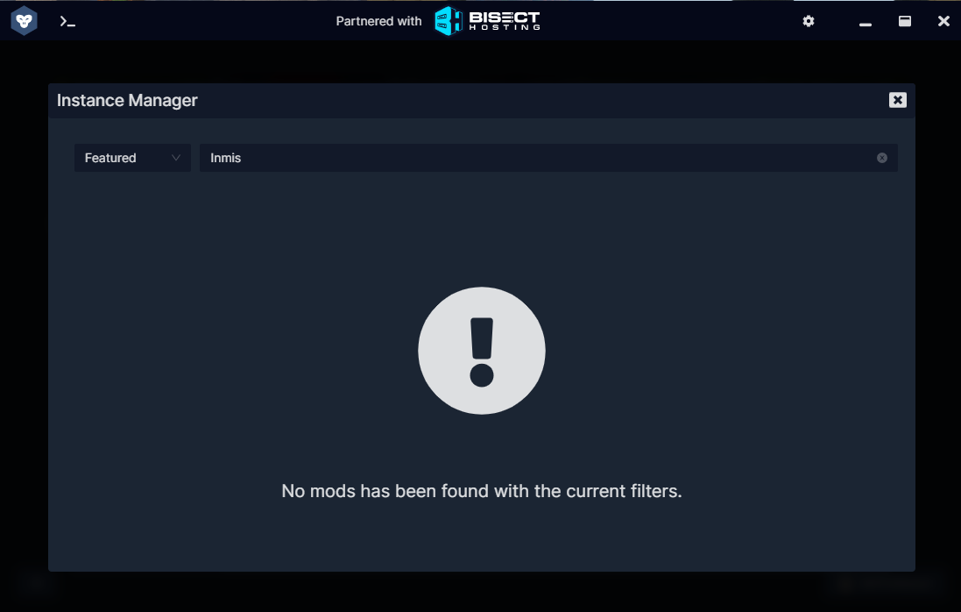This screenshot has width=961, height=612.
Task: Open the console terminal icon
Action: [x=67, y=21]
